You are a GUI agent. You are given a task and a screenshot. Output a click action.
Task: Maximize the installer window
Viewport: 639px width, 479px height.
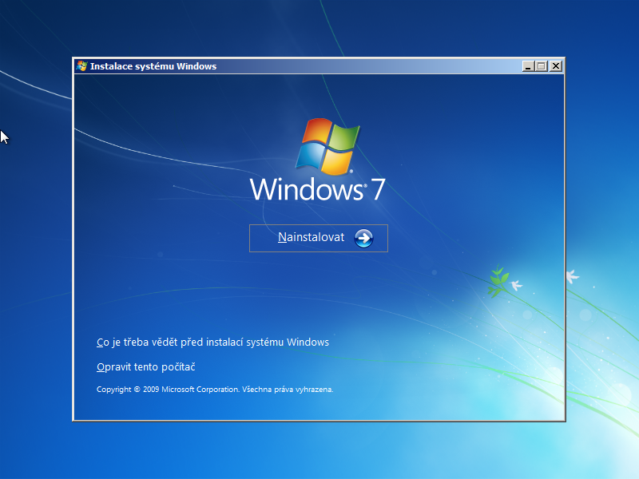pyautogui.click(x=540, y=66)
